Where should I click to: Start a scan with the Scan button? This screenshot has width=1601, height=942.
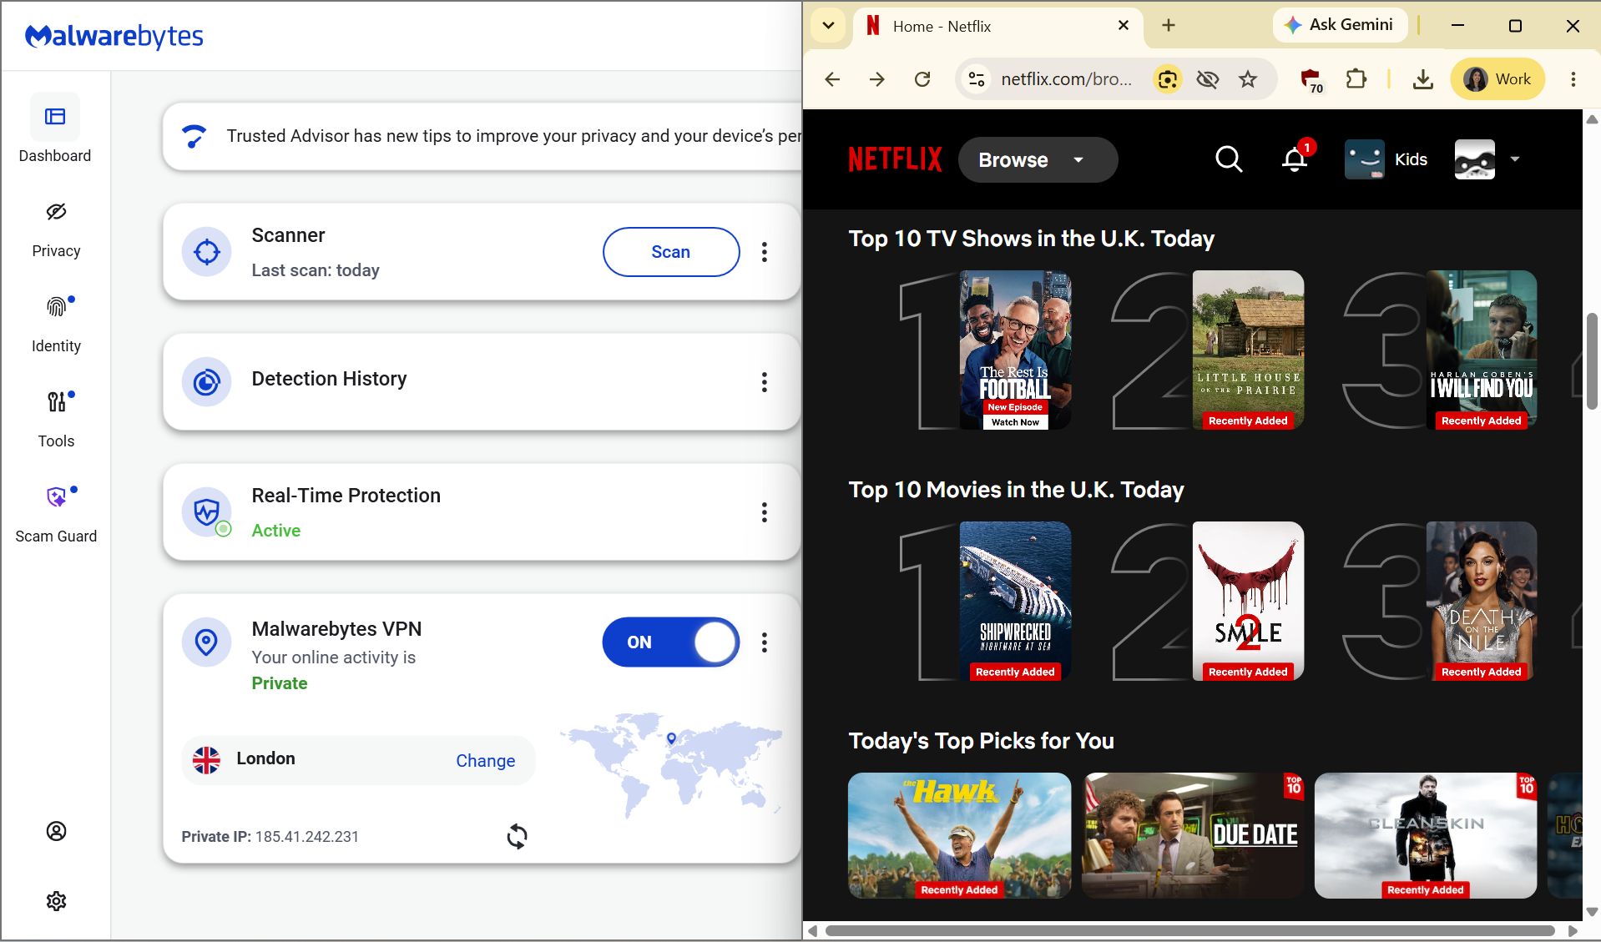click(x=671, y=252)
